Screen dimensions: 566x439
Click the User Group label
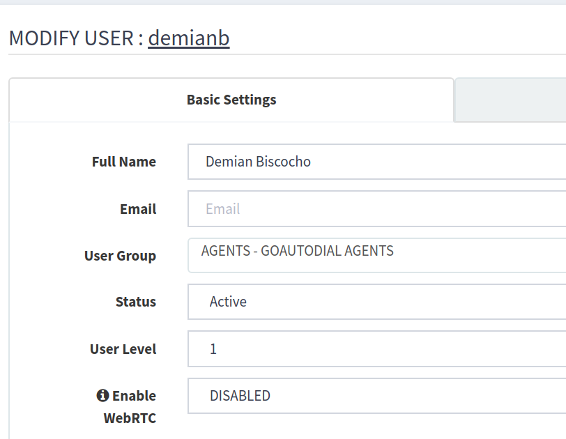click(120, 256)
